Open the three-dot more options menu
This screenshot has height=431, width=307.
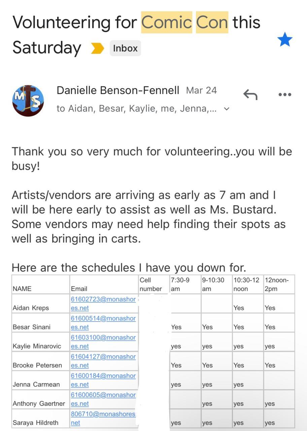pos(285,95)
